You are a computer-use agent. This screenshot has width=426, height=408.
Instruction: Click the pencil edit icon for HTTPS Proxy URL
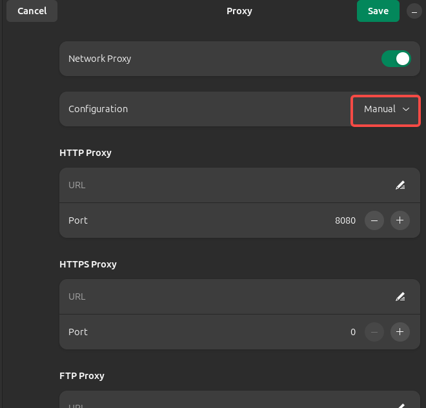tap(400, 297)
